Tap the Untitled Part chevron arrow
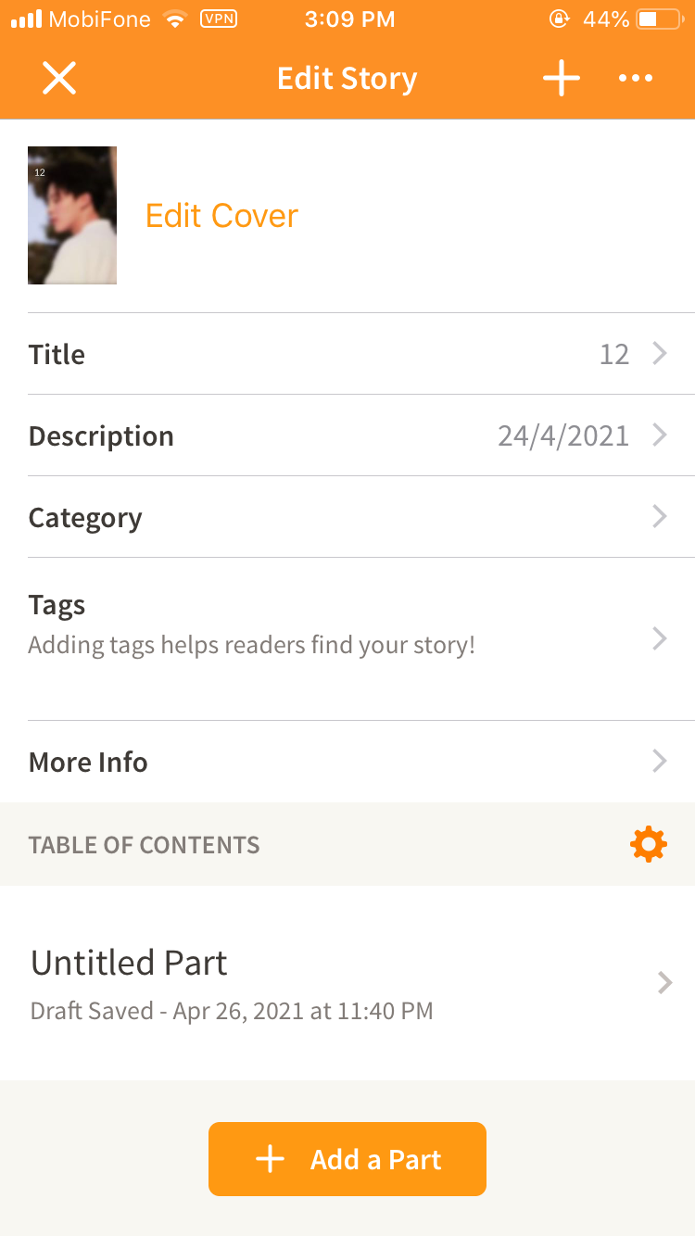695x1236 pixels. coord(664,982)
